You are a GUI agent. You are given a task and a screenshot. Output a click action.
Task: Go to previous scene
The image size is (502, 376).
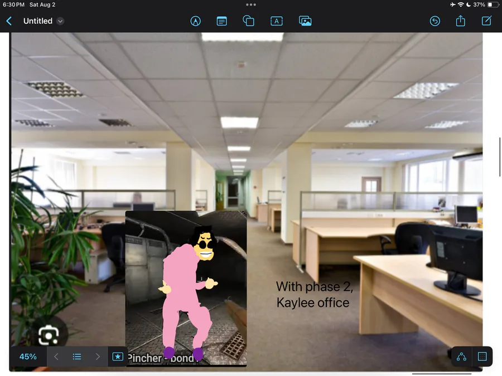click(56, 357)
